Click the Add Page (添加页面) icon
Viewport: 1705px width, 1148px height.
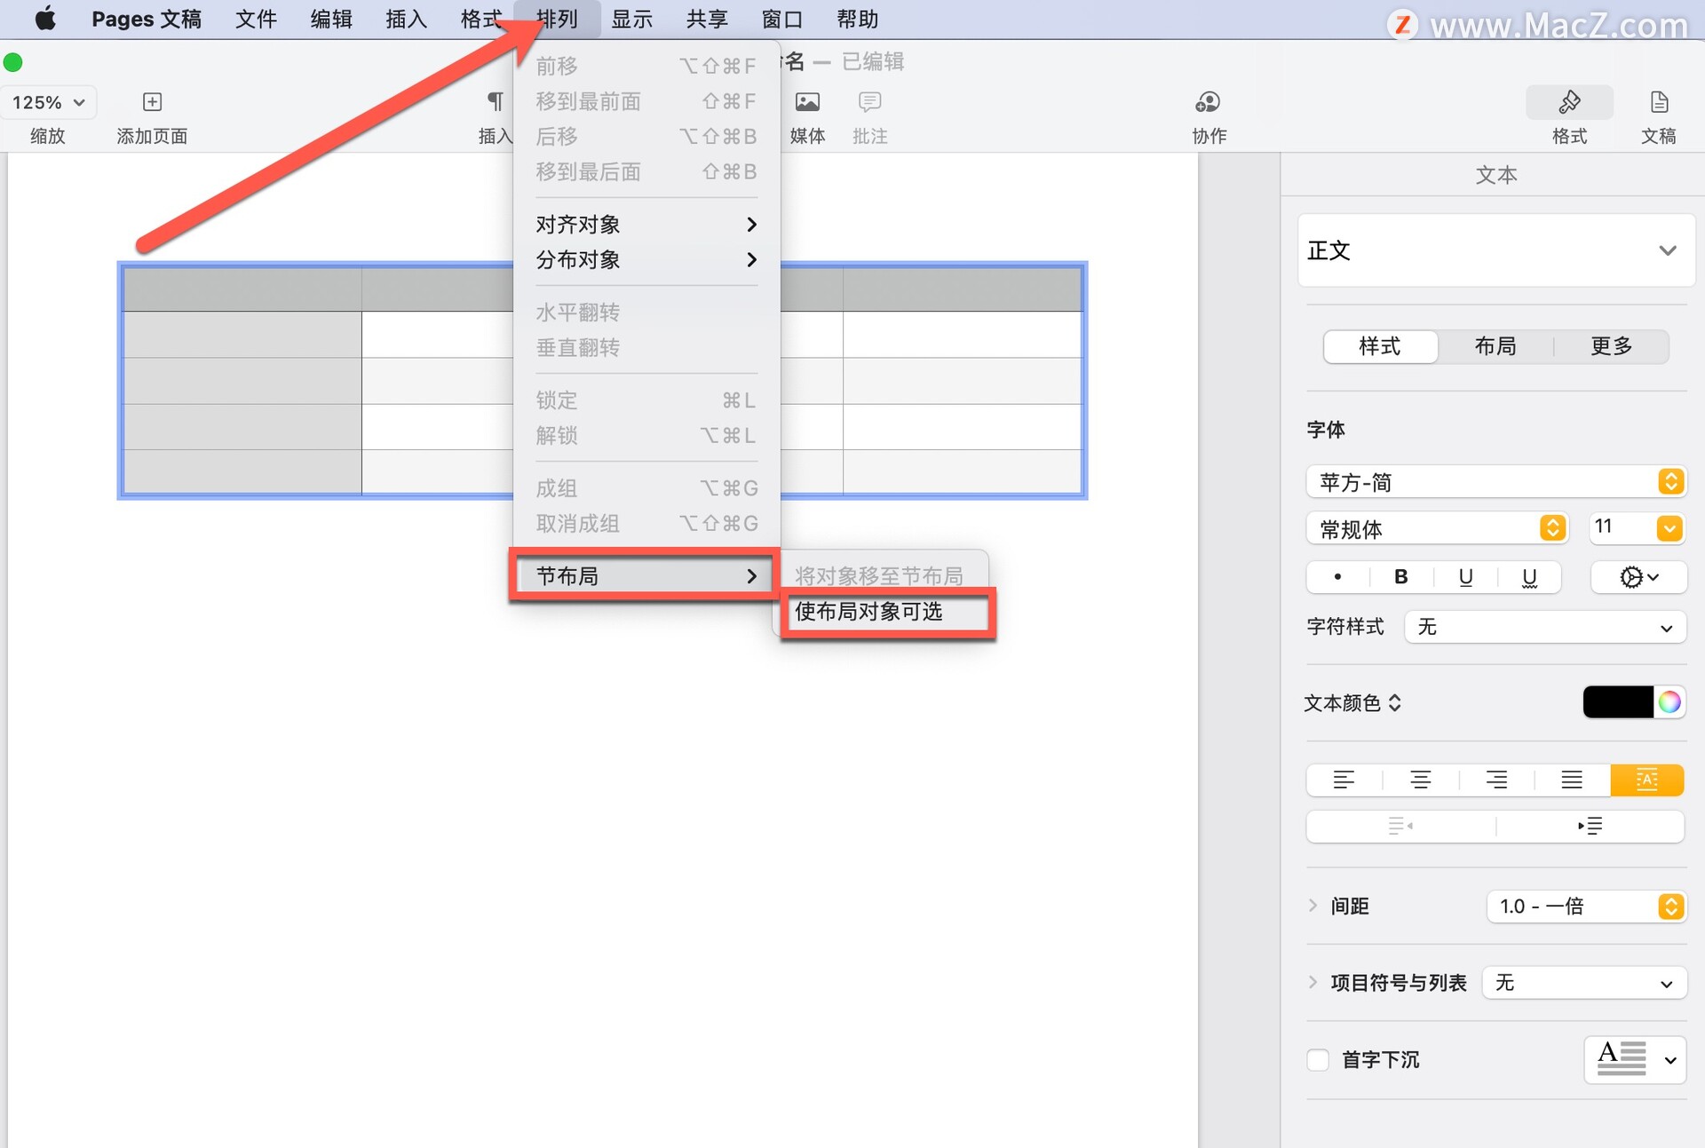152,102
